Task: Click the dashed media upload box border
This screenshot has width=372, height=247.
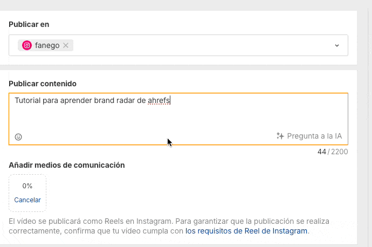Action: click(10, 193)
